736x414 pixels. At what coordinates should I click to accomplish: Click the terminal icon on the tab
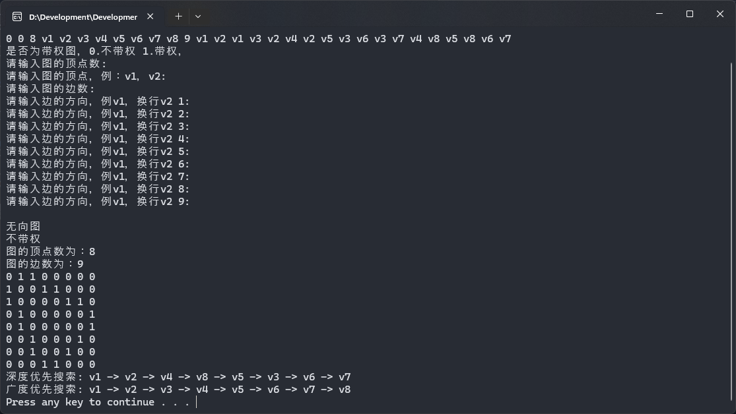click(17, 16)
